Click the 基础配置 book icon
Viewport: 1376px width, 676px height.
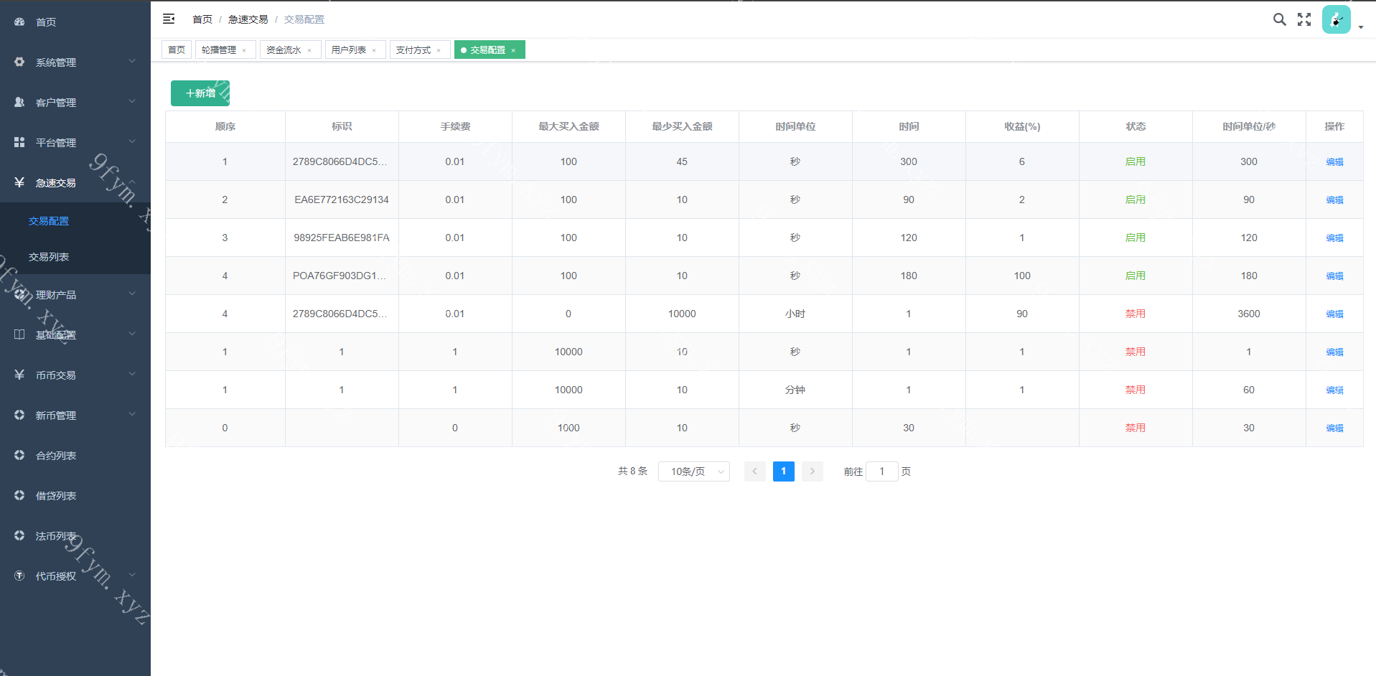coord(19,334)
